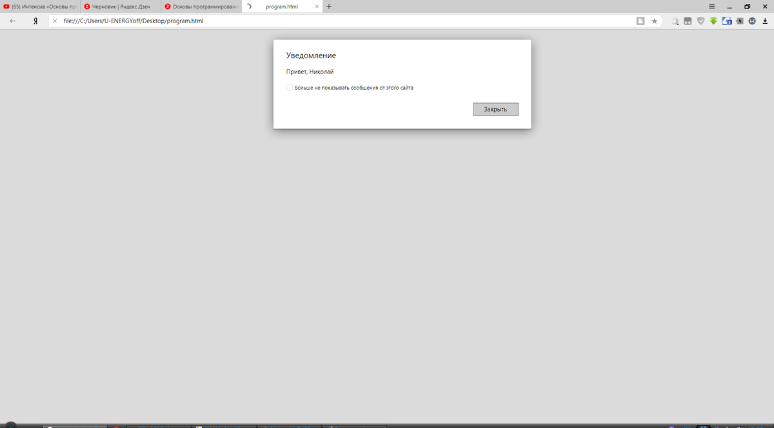The height and width of the screenshot is (428, 774).
Task: Toggle reader mode page icon in address bar
Action: point(640,21)
